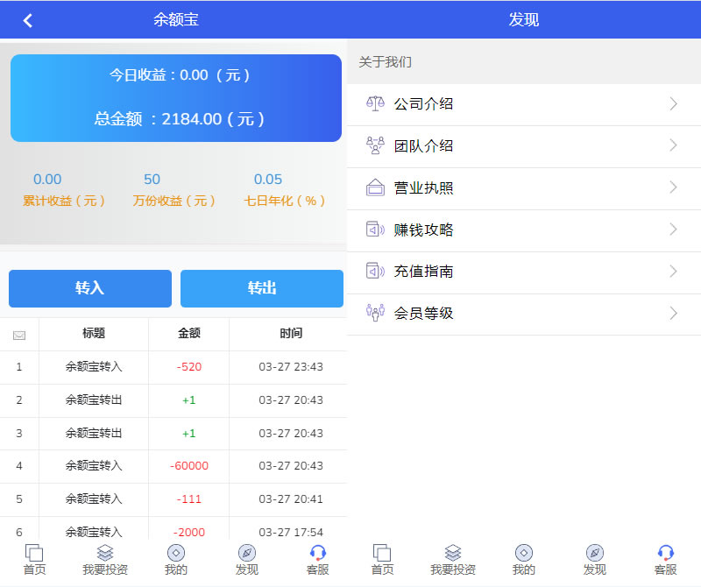Open 发现 in the 余额宝 screen's bottom bar

pyautogui.click(x=247, y=559)
